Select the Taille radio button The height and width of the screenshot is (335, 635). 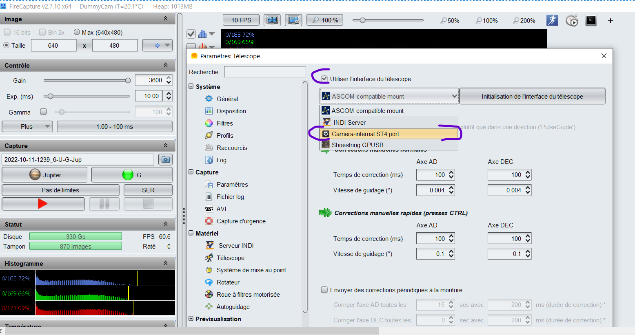coord(6,45)
